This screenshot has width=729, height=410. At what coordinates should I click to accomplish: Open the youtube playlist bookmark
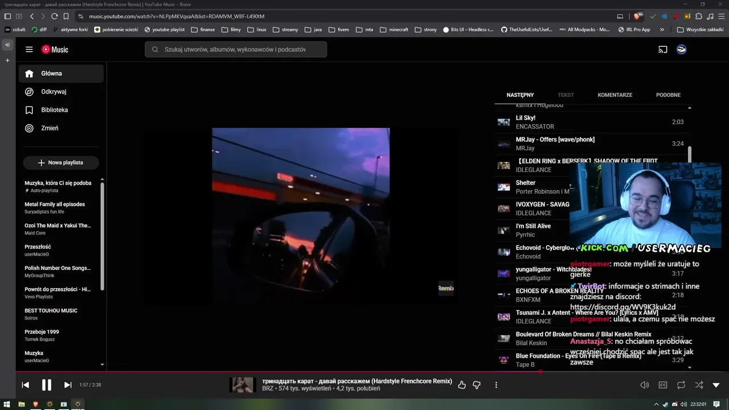[165, 30]
